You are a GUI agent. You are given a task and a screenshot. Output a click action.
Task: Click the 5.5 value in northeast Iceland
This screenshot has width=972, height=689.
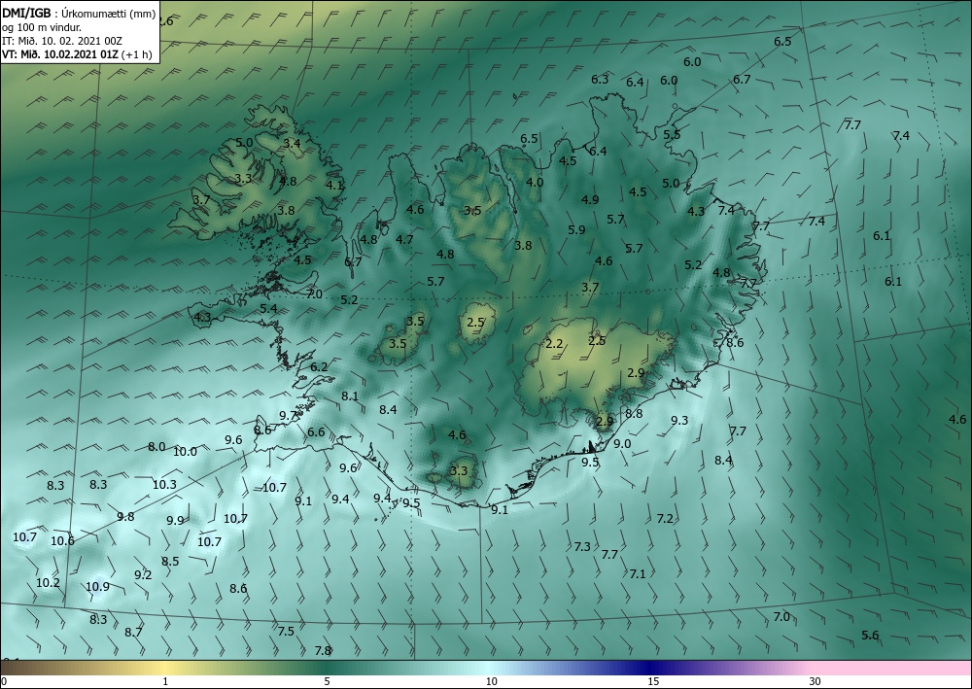[672, 134]
